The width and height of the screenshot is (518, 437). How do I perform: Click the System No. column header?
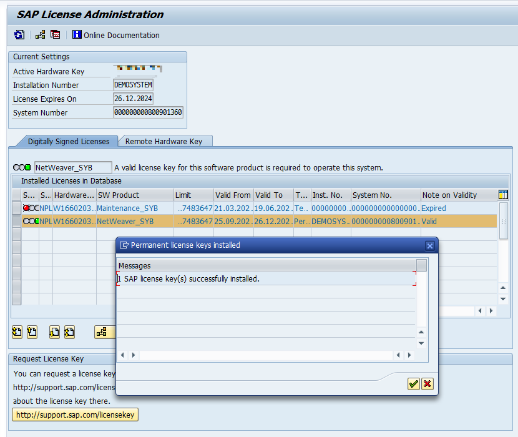point(386,195)
